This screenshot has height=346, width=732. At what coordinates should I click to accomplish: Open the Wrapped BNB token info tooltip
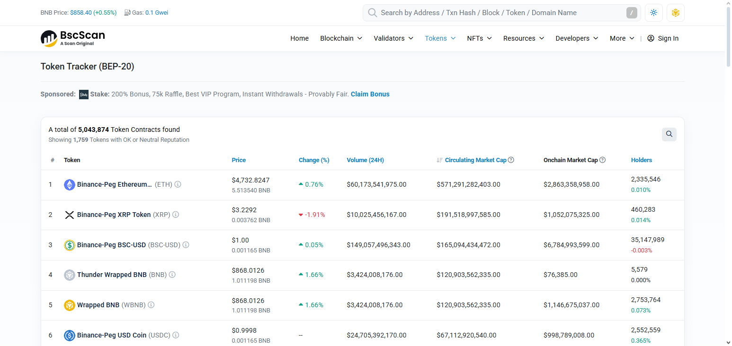coord(151,305)
